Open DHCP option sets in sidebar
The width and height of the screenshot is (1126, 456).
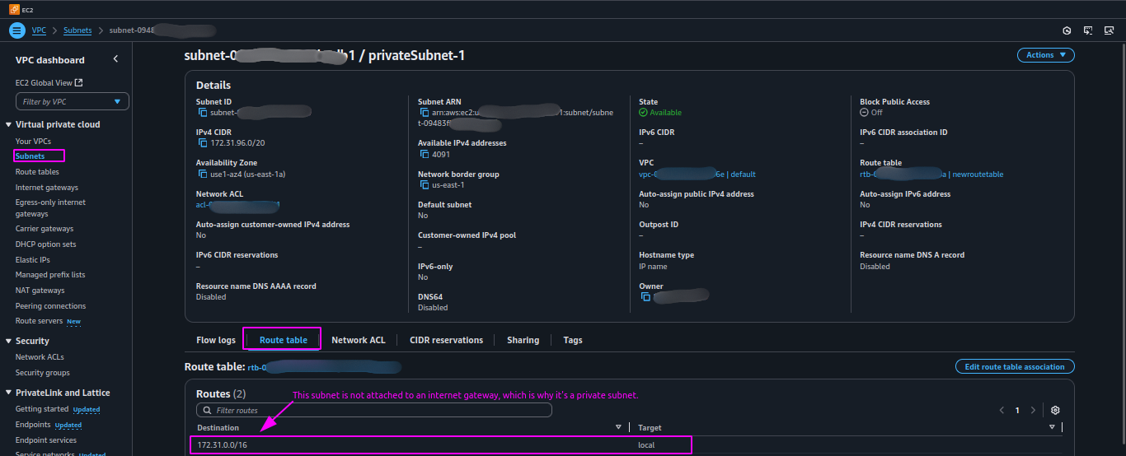(x=45, y=244)
